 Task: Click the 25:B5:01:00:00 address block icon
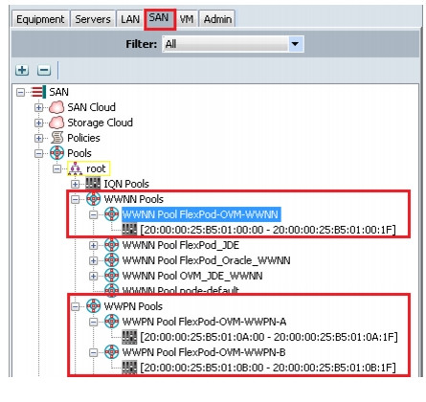pos(129,230)
